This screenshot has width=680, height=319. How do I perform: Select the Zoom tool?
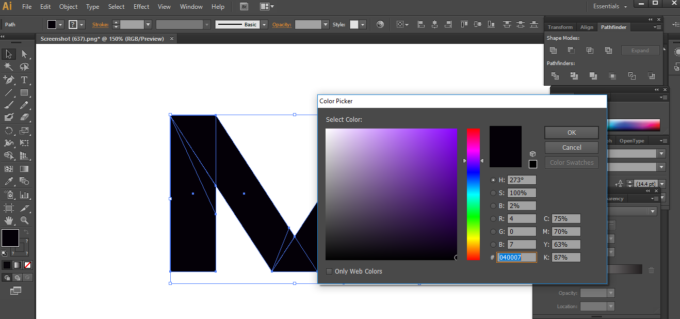point(24,220)
